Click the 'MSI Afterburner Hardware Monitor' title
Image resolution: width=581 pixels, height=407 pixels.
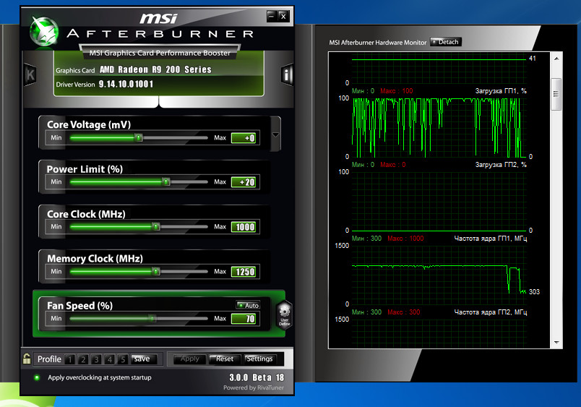click(377, 43)
